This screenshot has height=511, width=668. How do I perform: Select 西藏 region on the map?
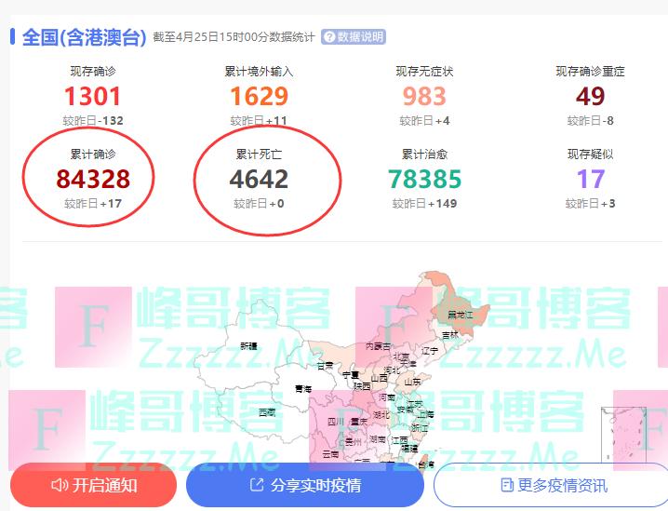coord(268,410)
